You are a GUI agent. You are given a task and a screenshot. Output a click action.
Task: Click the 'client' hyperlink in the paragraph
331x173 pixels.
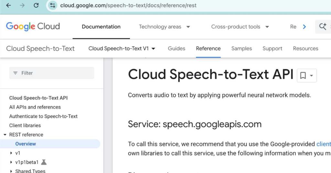[x=324, y=144]
